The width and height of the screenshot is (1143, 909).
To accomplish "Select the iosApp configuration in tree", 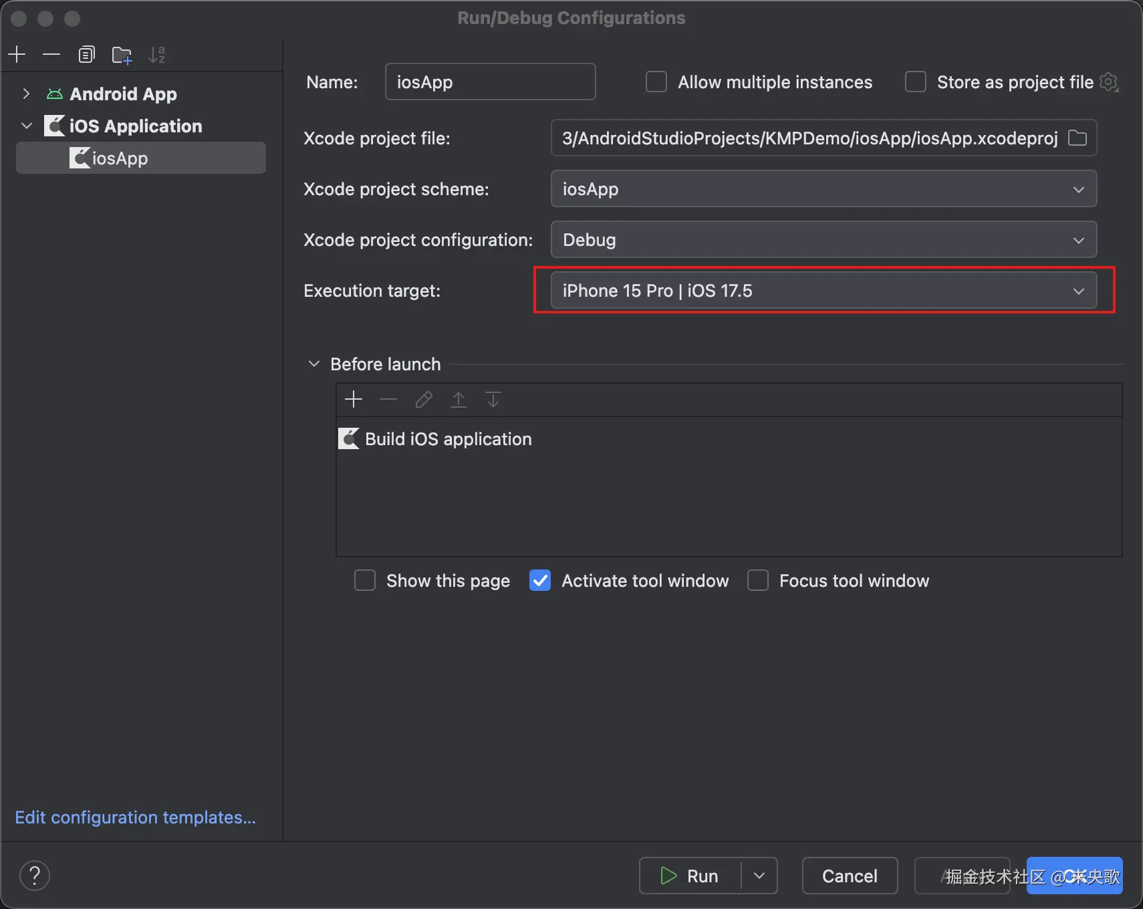I will (x=120, y=158).
